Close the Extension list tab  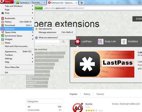tap(76, 3)
